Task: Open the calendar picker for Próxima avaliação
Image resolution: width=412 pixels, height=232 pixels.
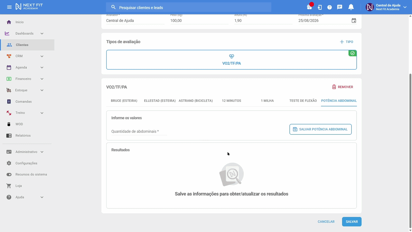Action: click(354, 21)
